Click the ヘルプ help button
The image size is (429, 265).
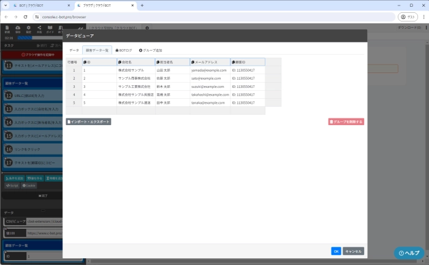pyautogui.click(x=409, y=253)
